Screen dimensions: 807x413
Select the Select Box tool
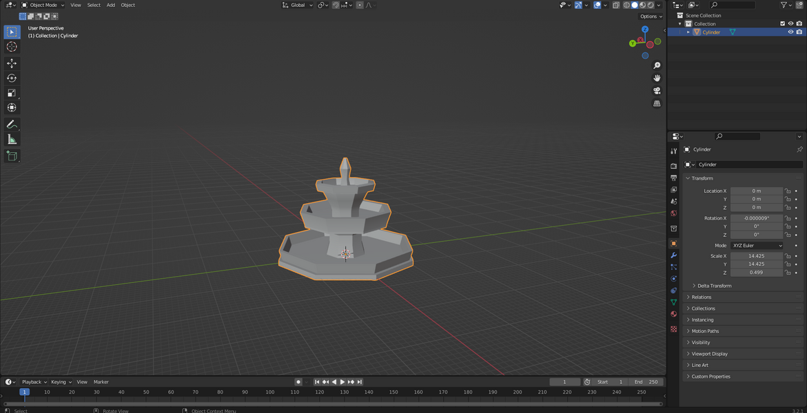[12, 32]
